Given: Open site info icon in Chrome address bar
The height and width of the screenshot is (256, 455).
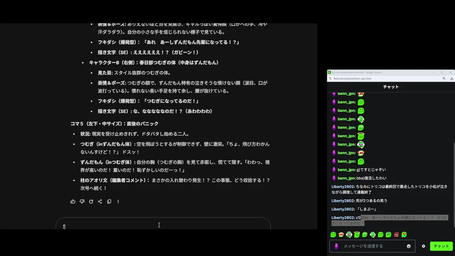Looking at the screenshot, I should coord(330,79).
